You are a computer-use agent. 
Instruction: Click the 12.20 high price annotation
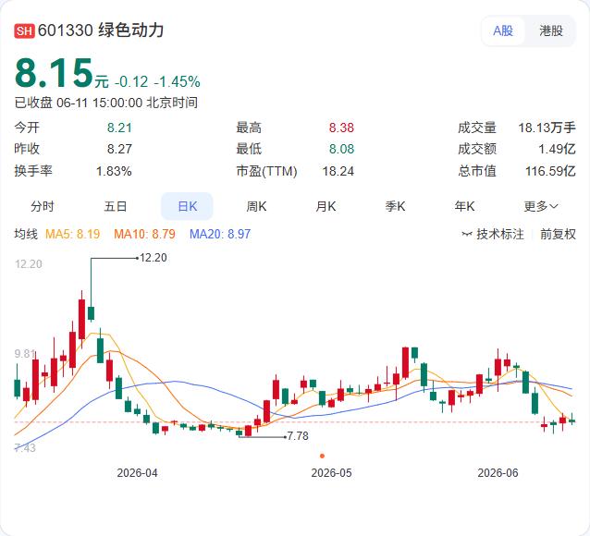click(x=154, y=258)
